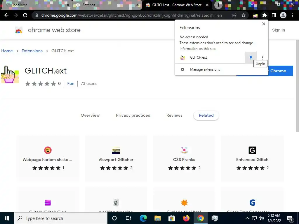Screen dimensions: 299x224
Task: Click the washing machine extension icon
Action: (x=116, y=203)
